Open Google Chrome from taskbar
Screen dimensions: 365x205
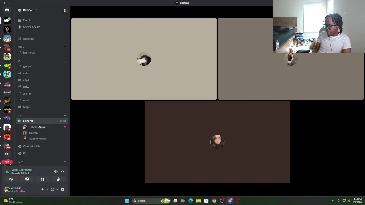(x=214, y=201)
